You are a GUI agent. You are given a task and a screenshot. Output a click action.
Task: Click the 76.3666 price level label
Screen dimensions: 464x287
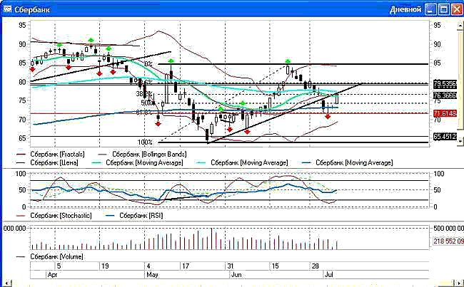click(445, 95)
